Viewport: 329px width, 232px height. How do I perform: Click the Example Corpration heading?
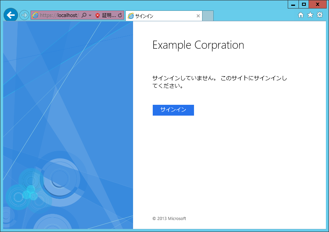click(x=198, y=45)
